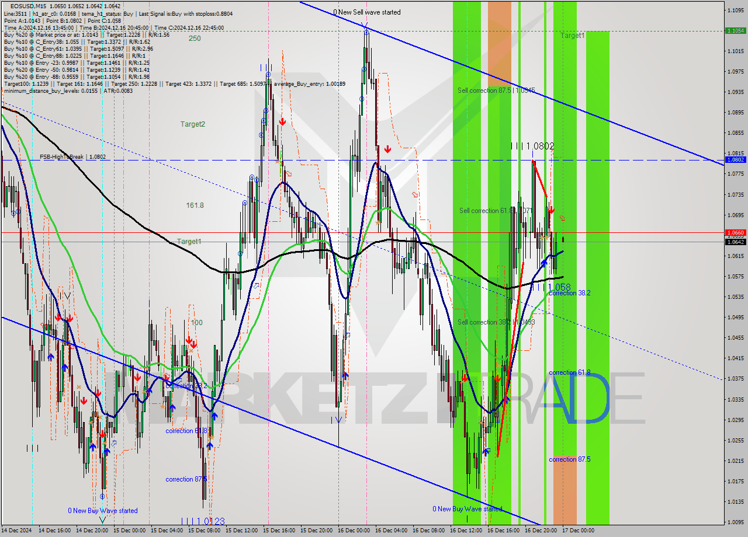
Task: Select 'Sell correction 38.2 | 1.0493' label
Action: [496, 322]
